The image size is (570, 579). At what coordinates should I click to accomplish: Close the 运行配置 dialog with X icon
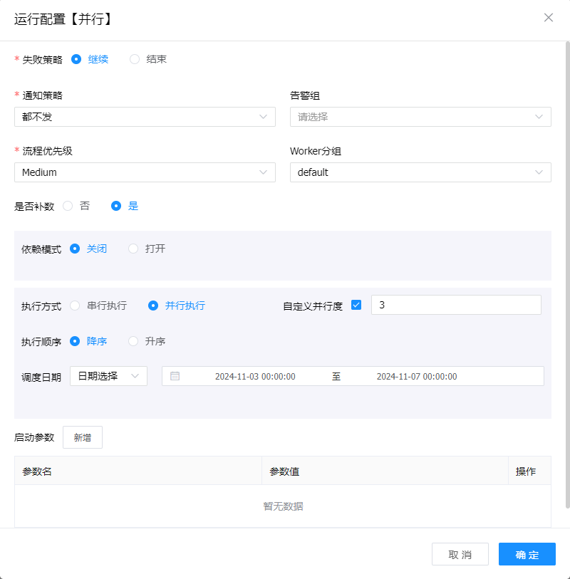coord(548,18)
